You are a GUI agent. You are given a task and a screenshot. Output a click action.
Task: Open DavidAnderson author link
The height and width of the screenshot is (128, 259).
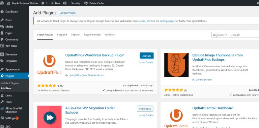click(96, 75)
